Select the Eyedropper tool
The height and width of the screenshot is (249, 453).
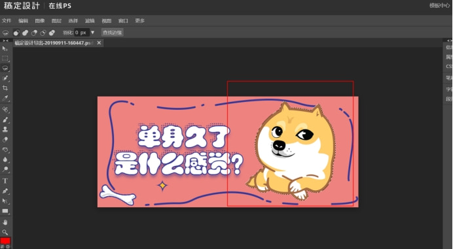(x=5, y=98)
